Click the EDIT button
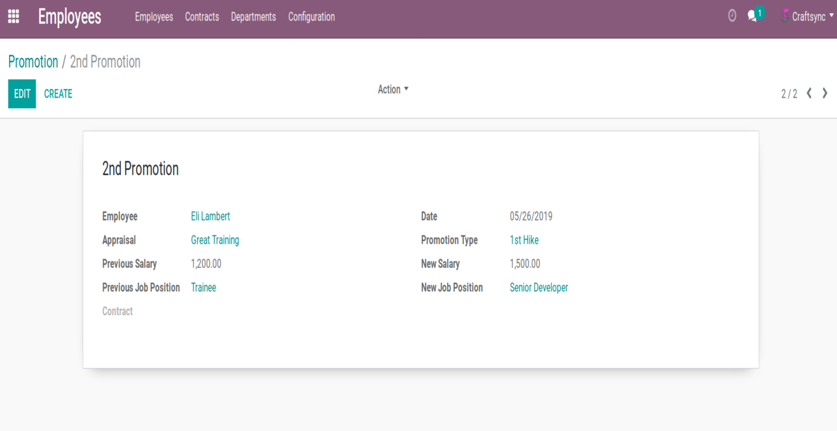 [22, 94]
